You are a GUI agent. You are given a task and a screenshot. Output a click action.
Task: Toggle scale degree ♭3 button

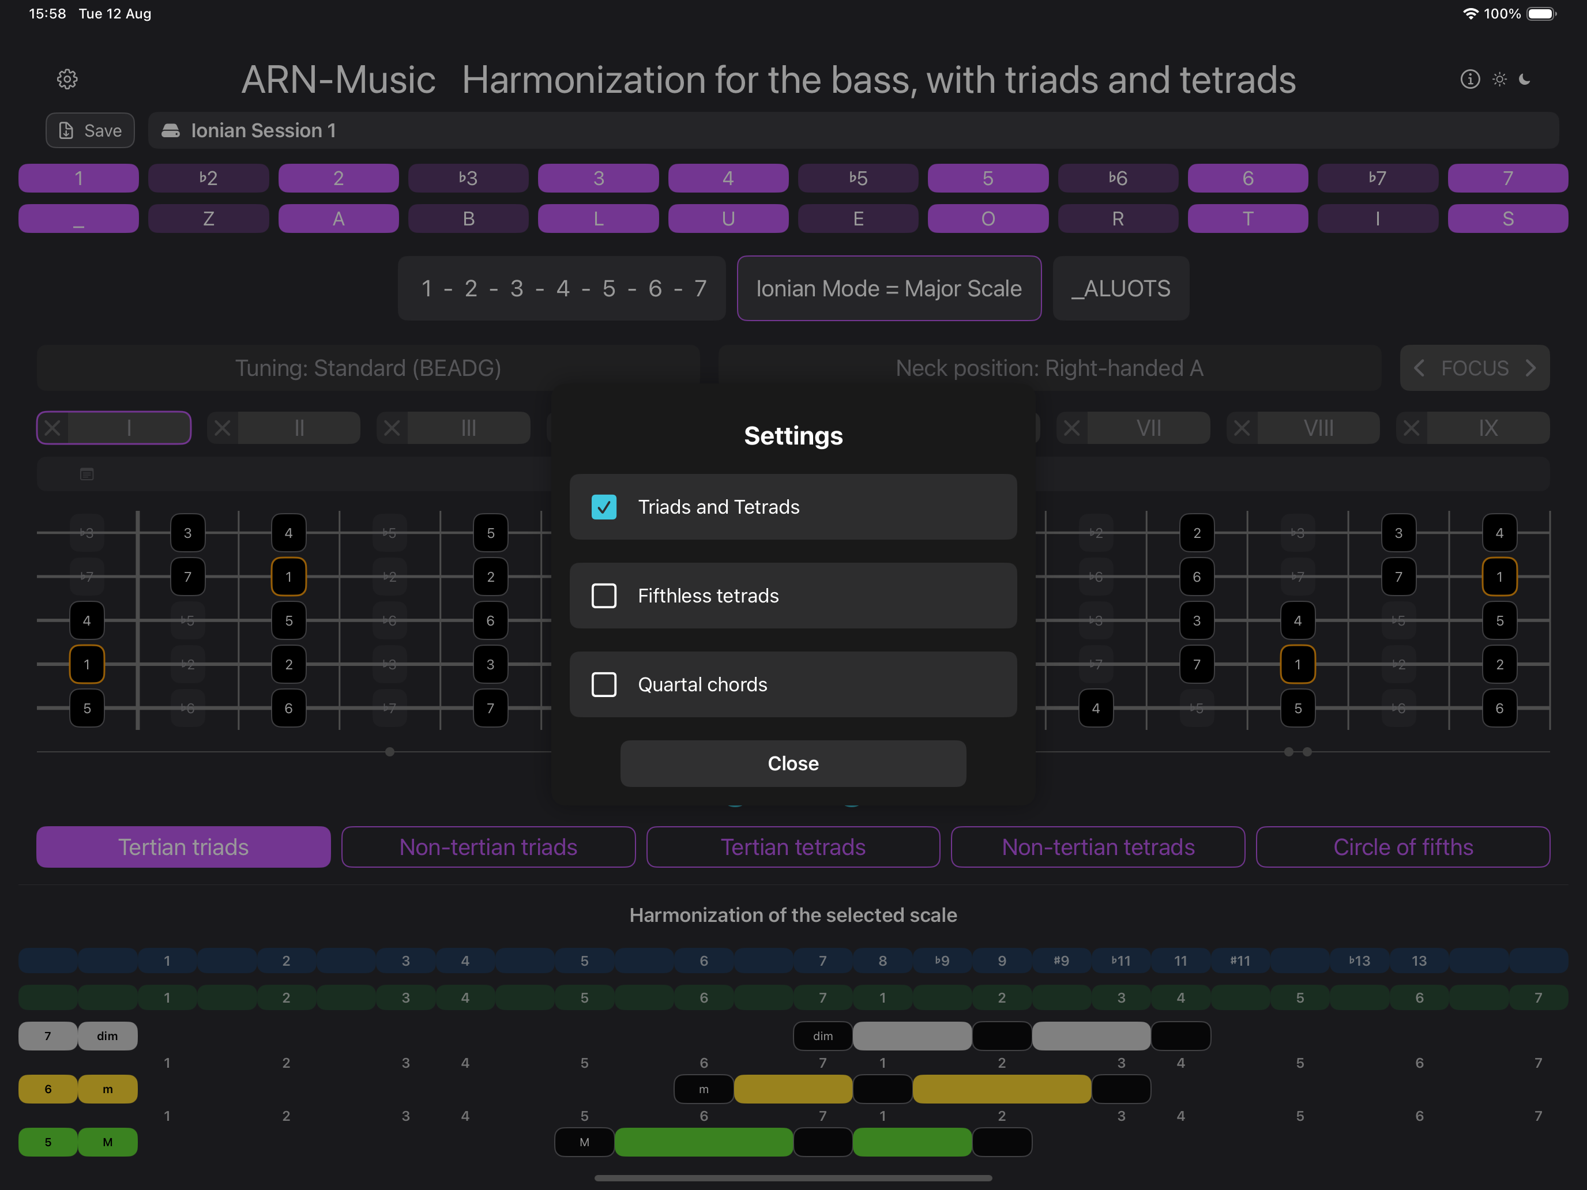pyautogui.click(x=468, y=178)
